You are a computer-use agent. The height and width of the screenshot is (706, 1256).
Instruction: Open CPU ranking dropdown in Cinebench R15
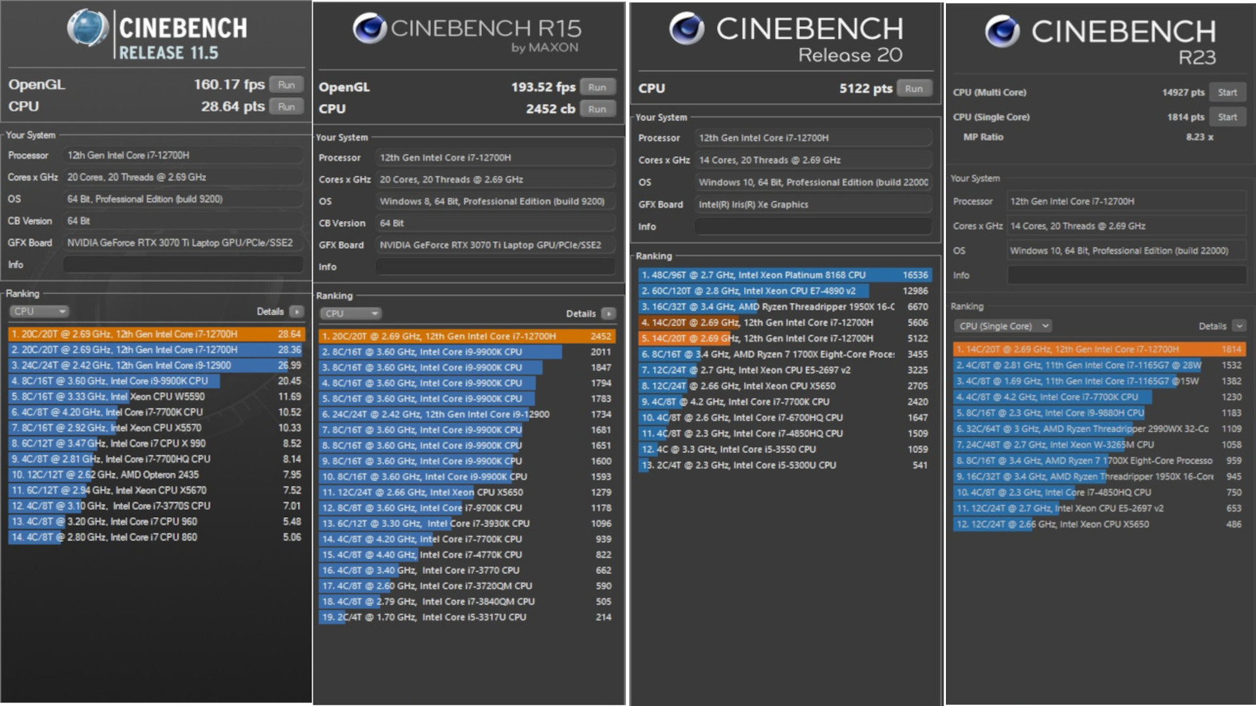[x=351, y=314]
